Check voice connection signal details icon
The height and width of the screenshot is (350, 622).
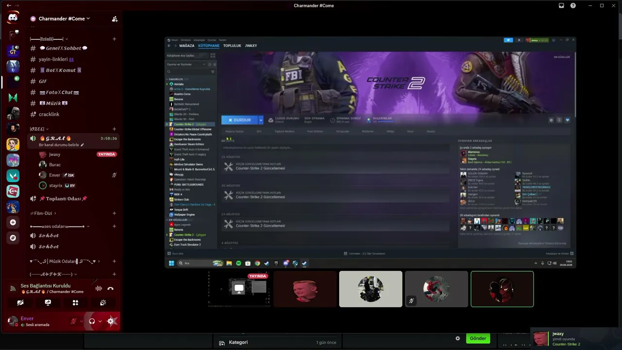(x=13, y=288)
